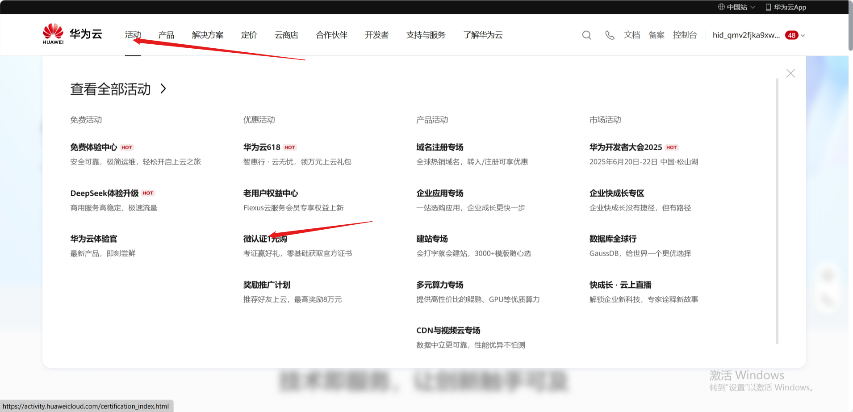The height and width of the screenshot is (412, 853).
Task: Click the Huawei Cloud logo
Action: coord(72,34)
